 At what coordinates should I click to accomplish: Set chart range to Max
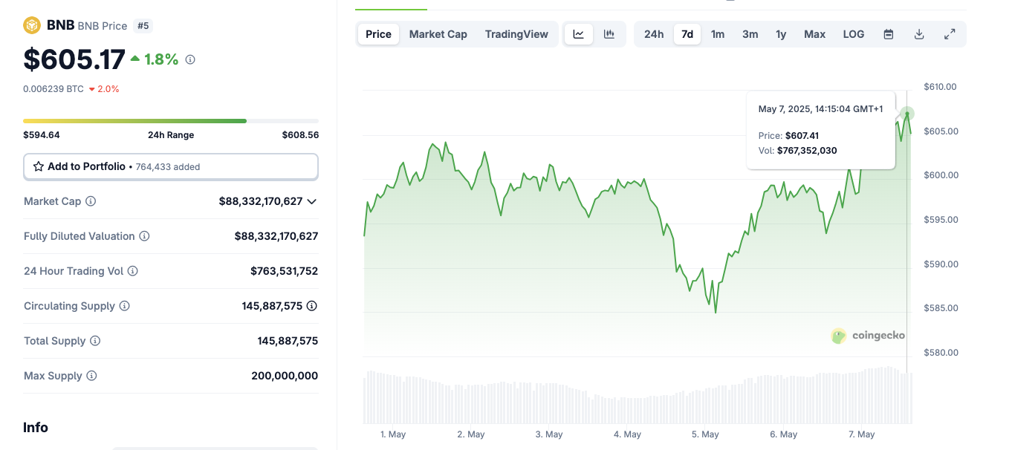(x=815, y=34)
